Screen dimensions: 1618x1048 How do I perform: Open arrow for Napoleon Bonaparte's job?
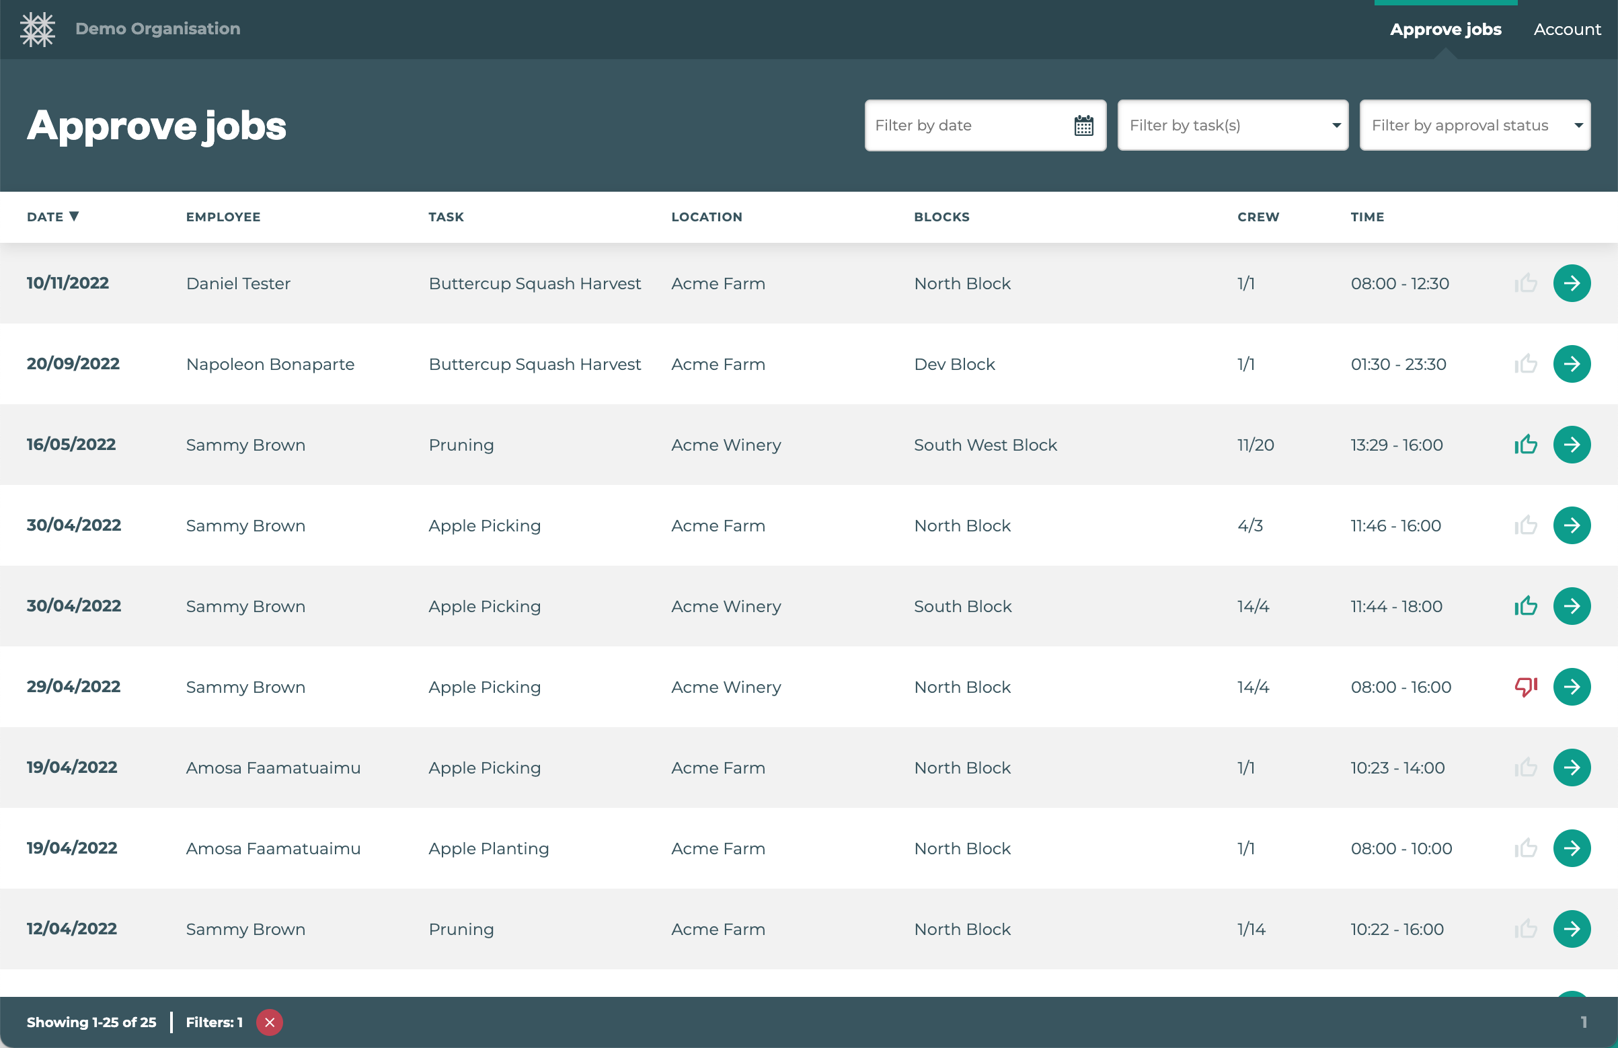point(1571,364)
